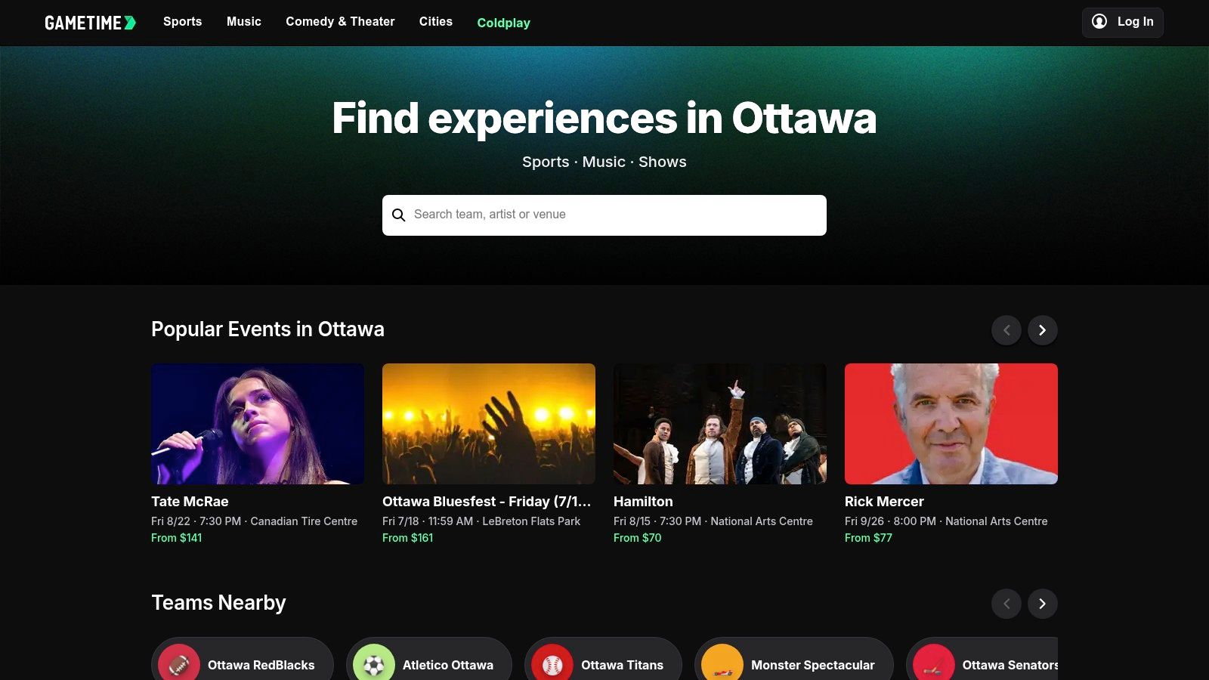
Task: Go to previous Popular Events with left chevron
Action: [x=1006, y=330]
